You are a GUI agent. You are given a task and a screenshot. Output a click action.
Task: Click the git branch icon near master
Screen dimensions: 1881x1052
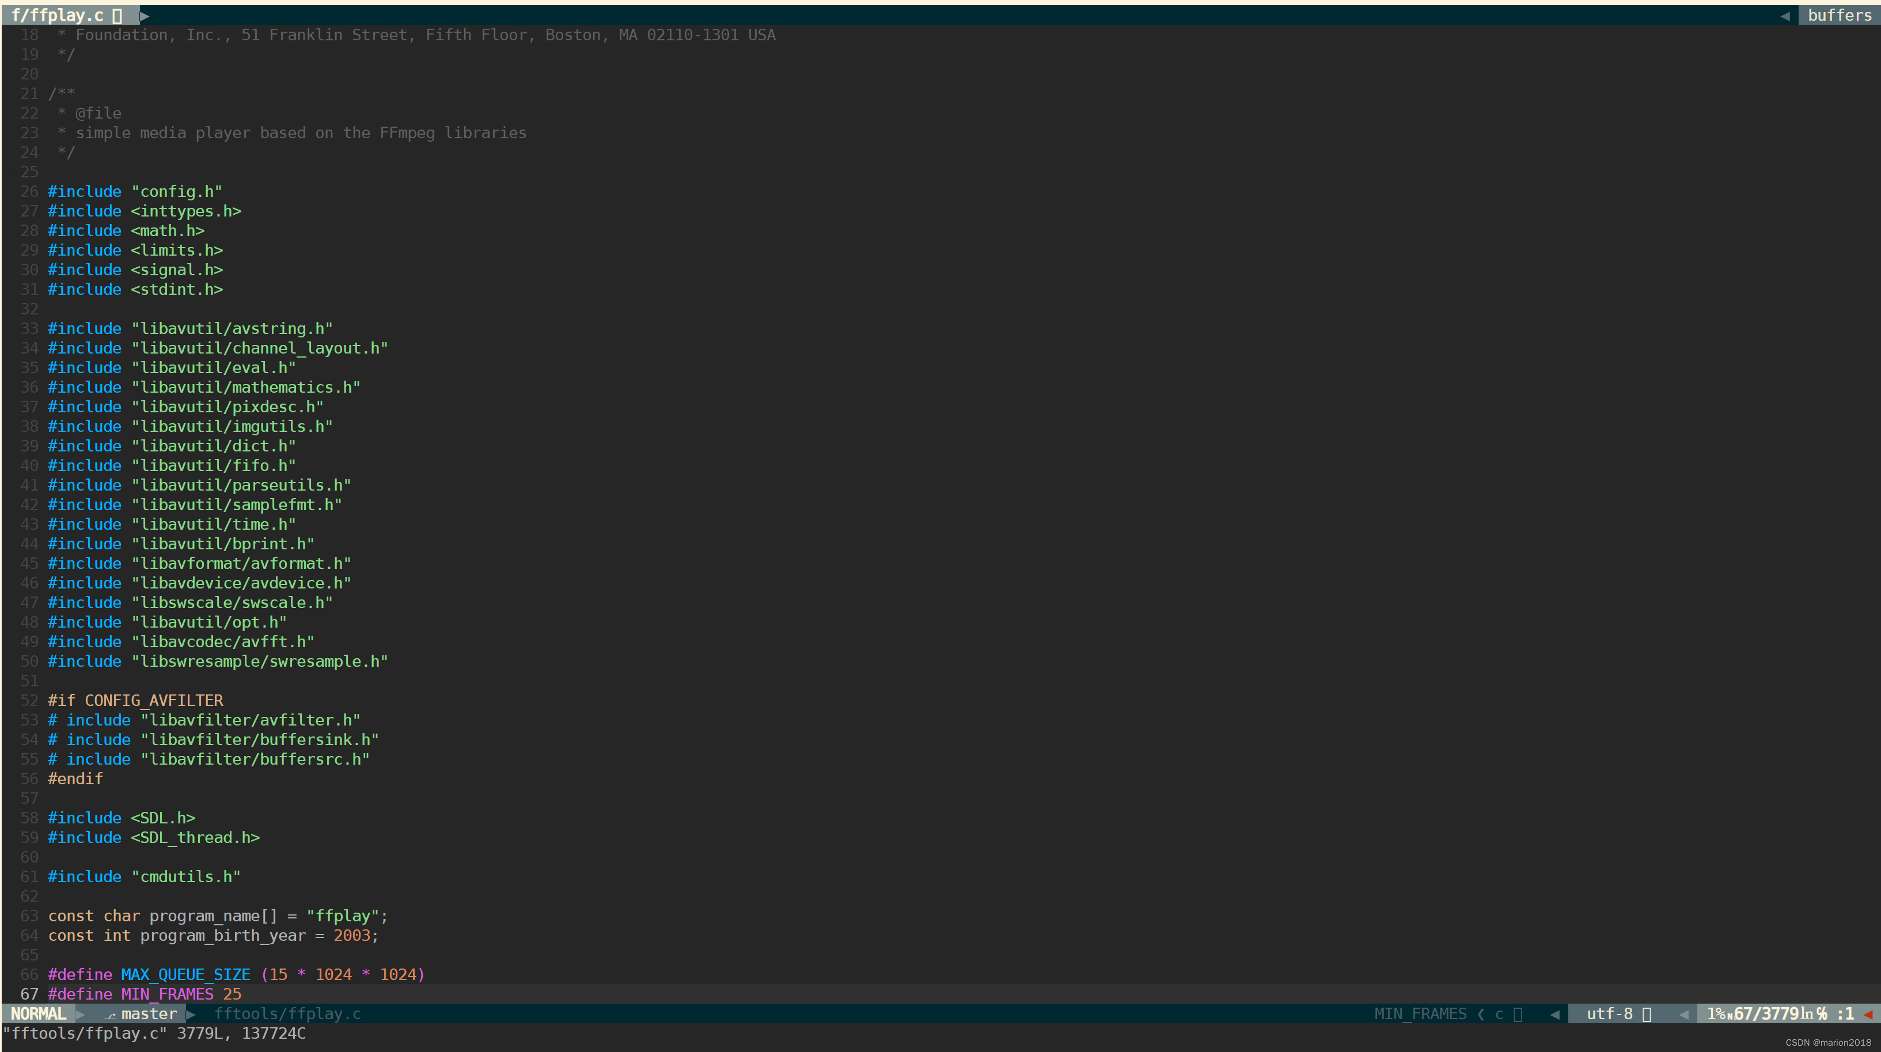coord(111,1014)
